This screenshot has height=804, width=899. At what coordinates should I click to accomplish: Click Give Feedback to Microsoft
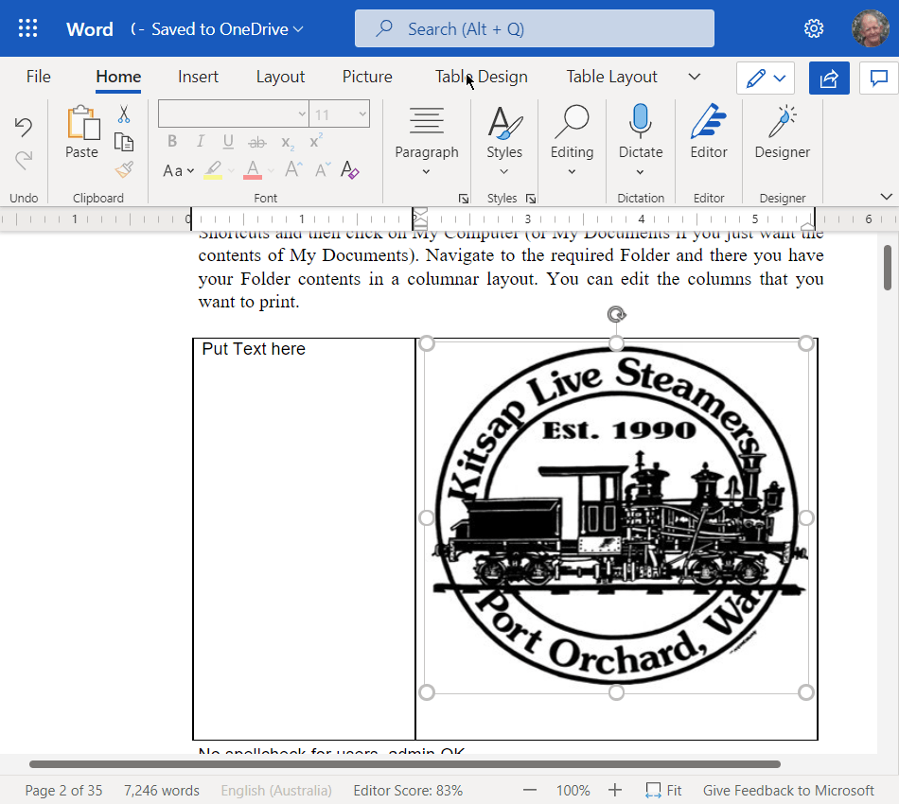(788, 790)
